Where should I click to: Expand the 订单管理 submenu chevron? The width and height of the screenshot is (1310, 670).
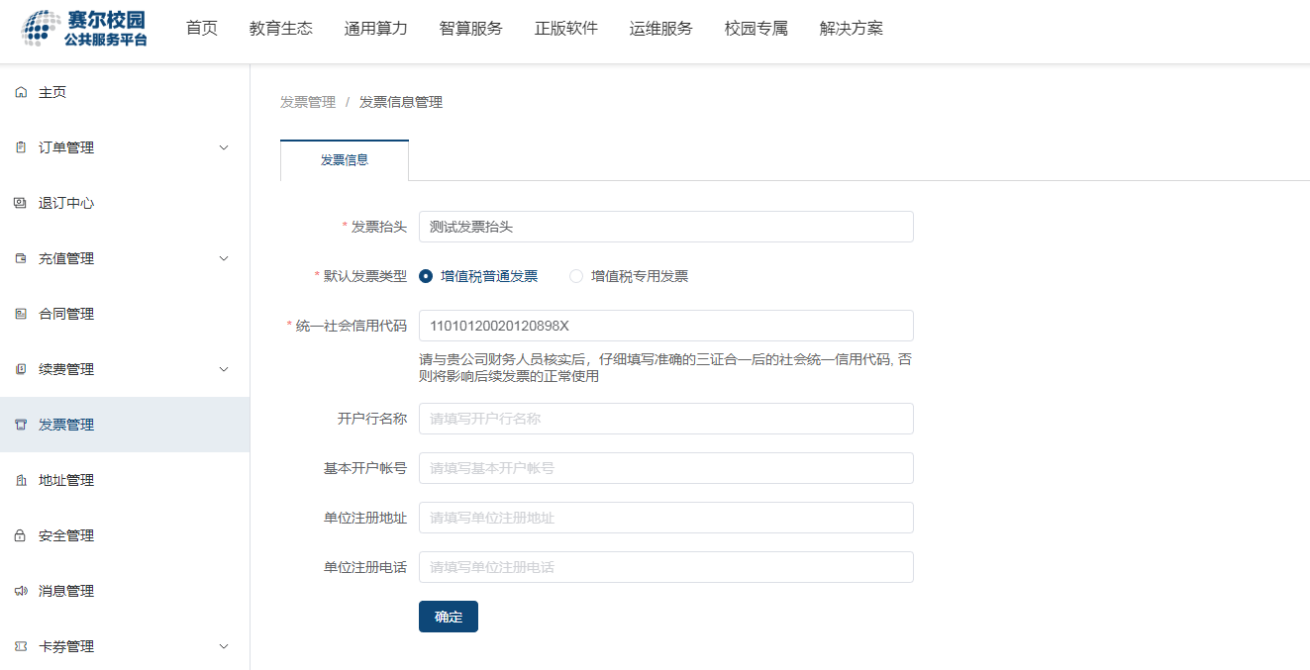(x=224, y=147)
